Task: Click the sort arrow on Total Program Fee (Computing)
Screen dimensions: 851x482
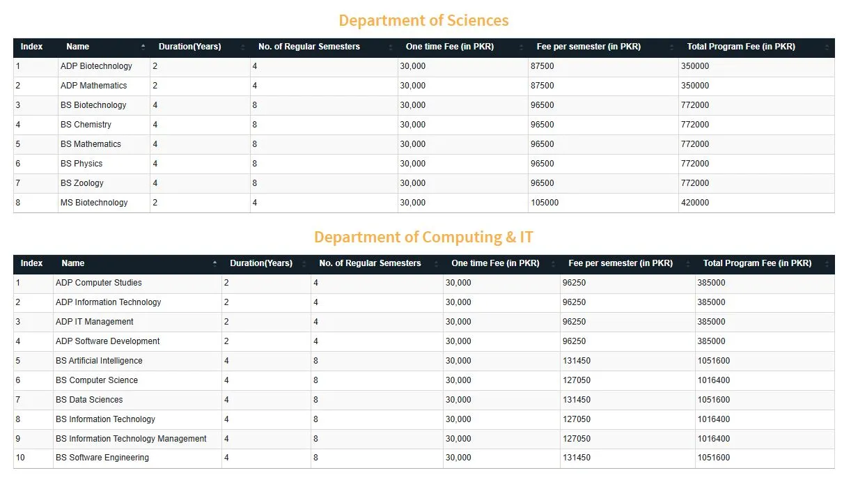Action: (x=827, y=263)
